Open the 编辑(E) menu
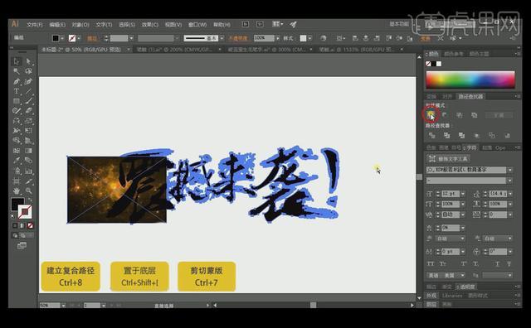Viewport: 531px width, 328px height. (x=57, y=25)
